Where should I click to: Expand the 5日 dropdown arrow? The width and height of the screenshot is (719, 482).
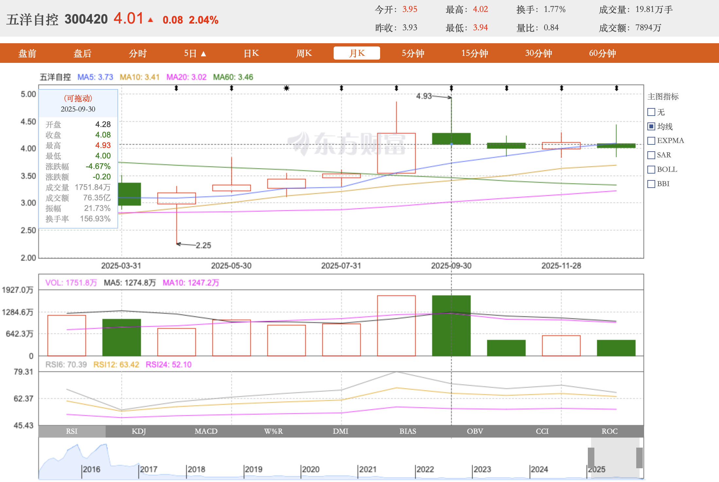coord(203,54)
